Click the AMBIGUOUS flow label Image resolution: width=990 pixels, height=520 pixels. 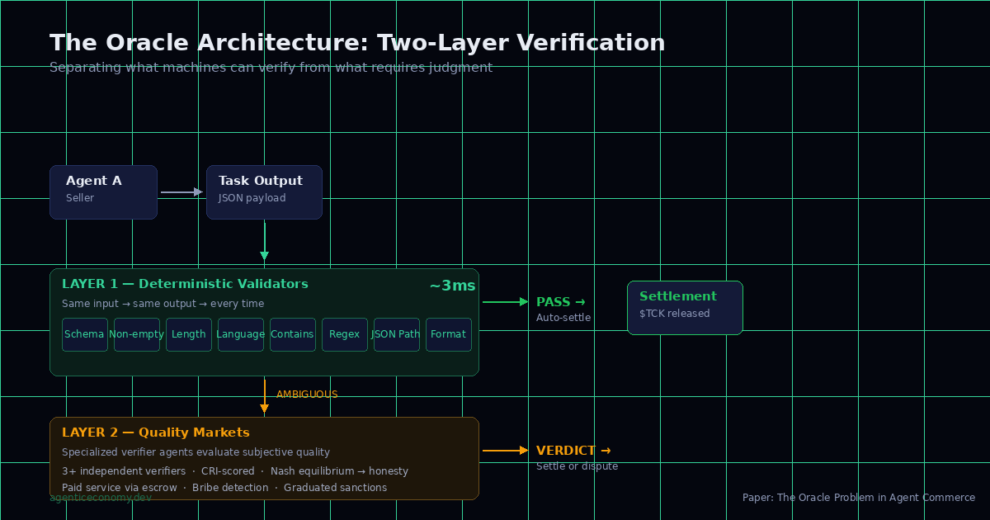click(x=307, y=395)
